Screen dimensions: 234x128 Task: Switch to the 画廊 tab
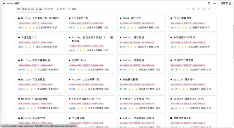point(72,9)
